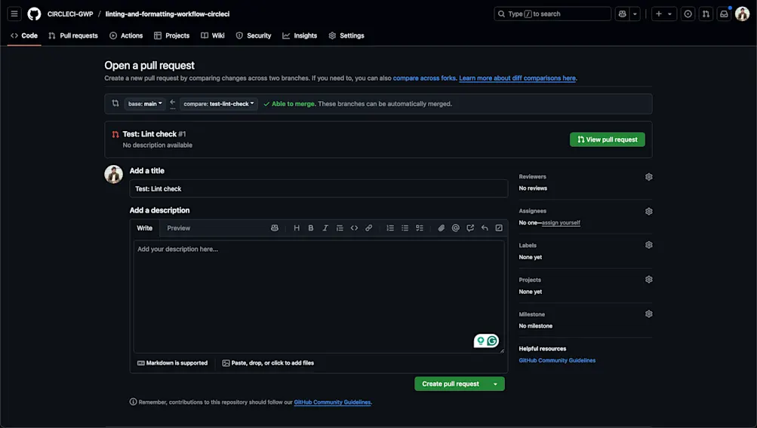
Task: Switch to Preview tab in description editor
Action: [179, 228]
